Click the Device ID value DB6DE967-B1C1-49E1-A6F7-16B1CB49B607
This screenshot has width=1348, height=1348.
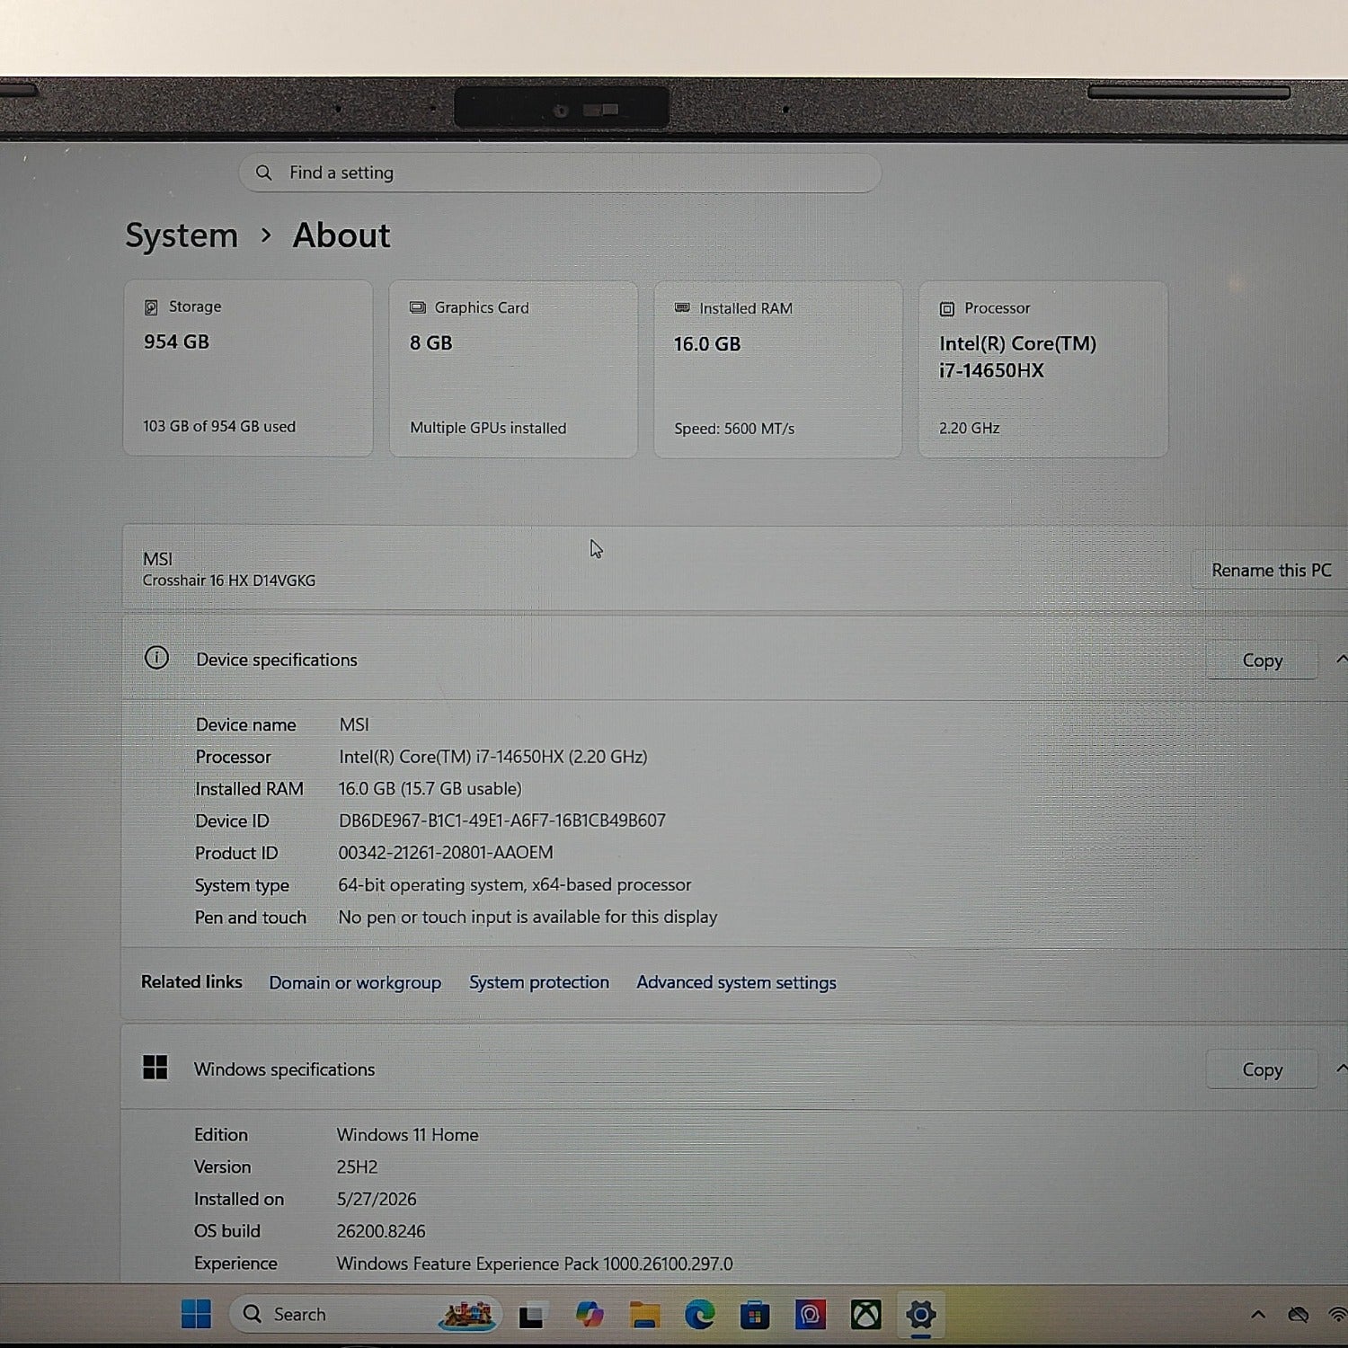(x=502, y=820)
